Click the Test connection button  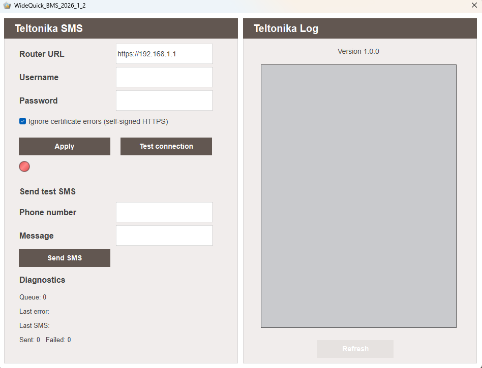pos(166,146)
